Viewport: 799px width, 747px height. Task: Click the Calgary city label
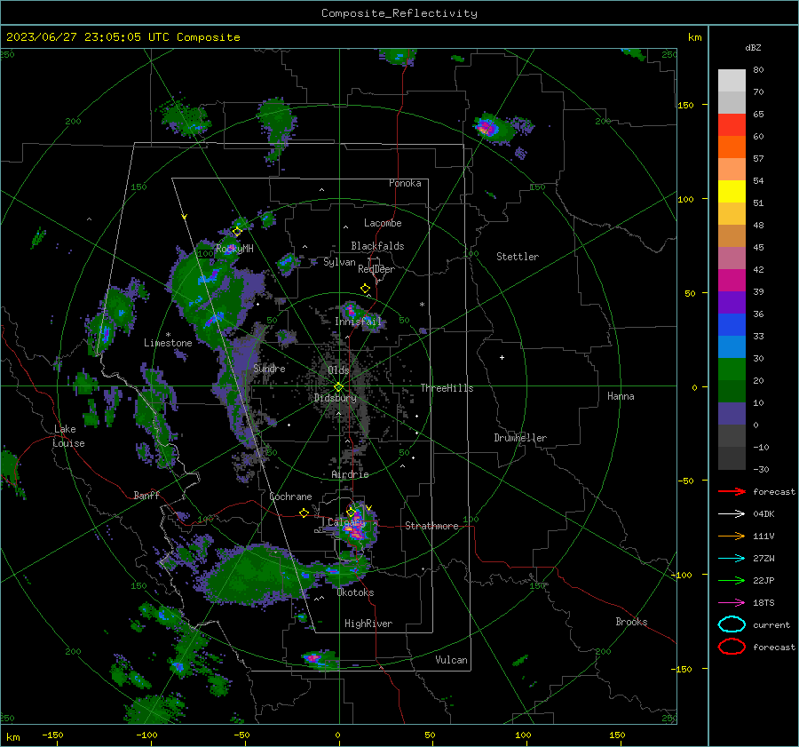pos(346,522)
